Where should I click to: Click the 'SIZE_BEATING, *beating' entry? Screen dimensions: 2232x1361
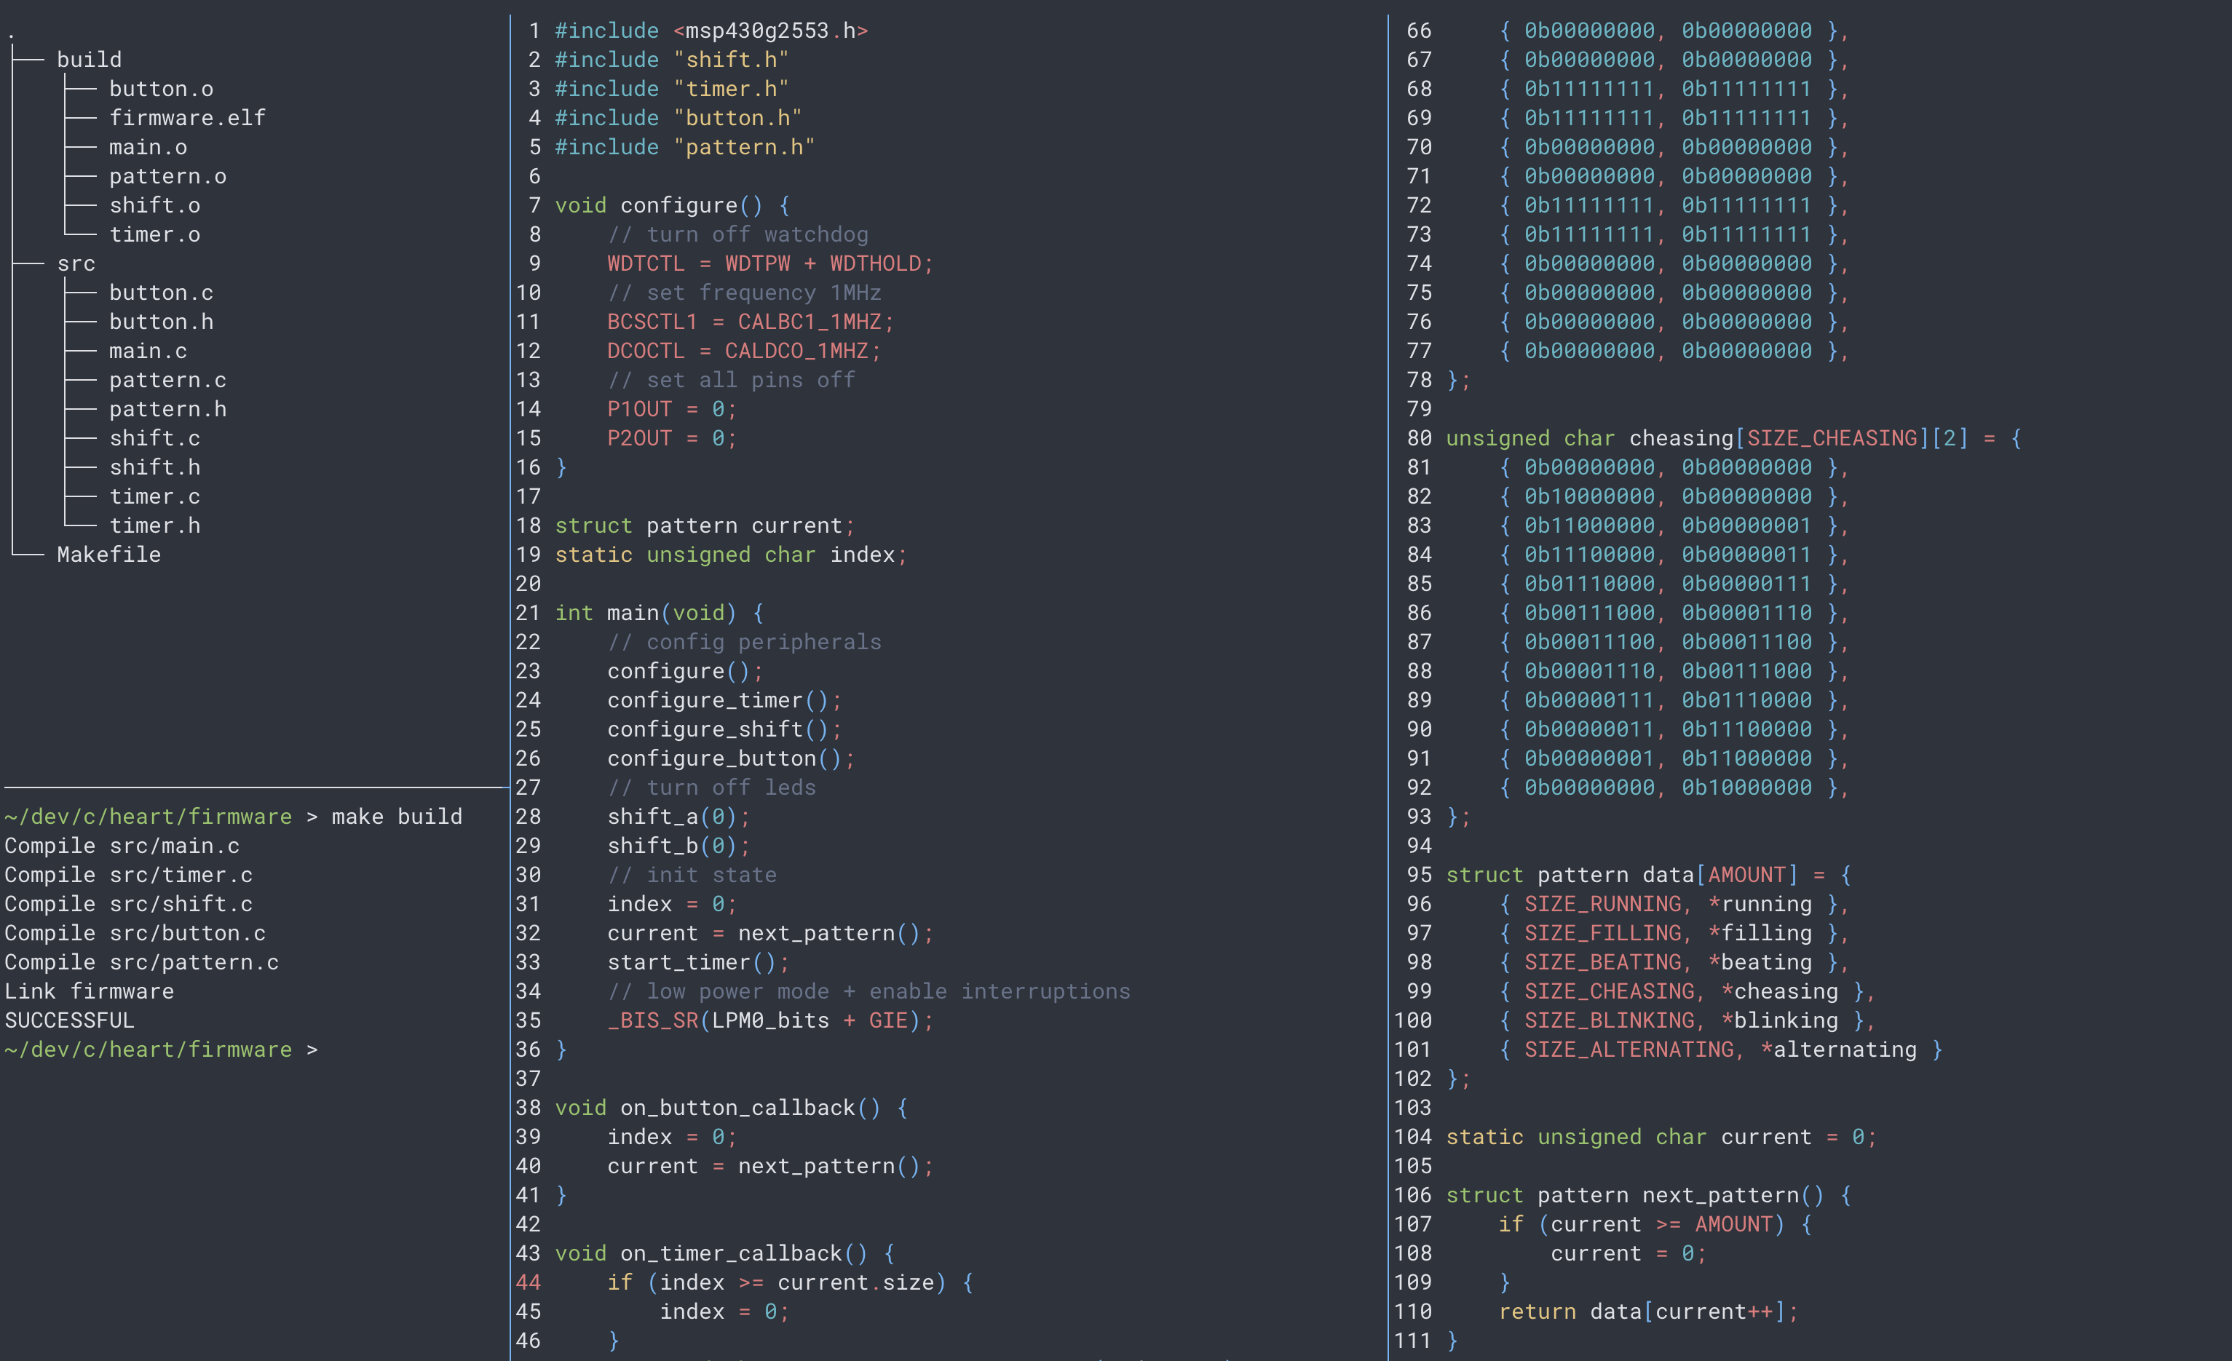point(1674,961)
